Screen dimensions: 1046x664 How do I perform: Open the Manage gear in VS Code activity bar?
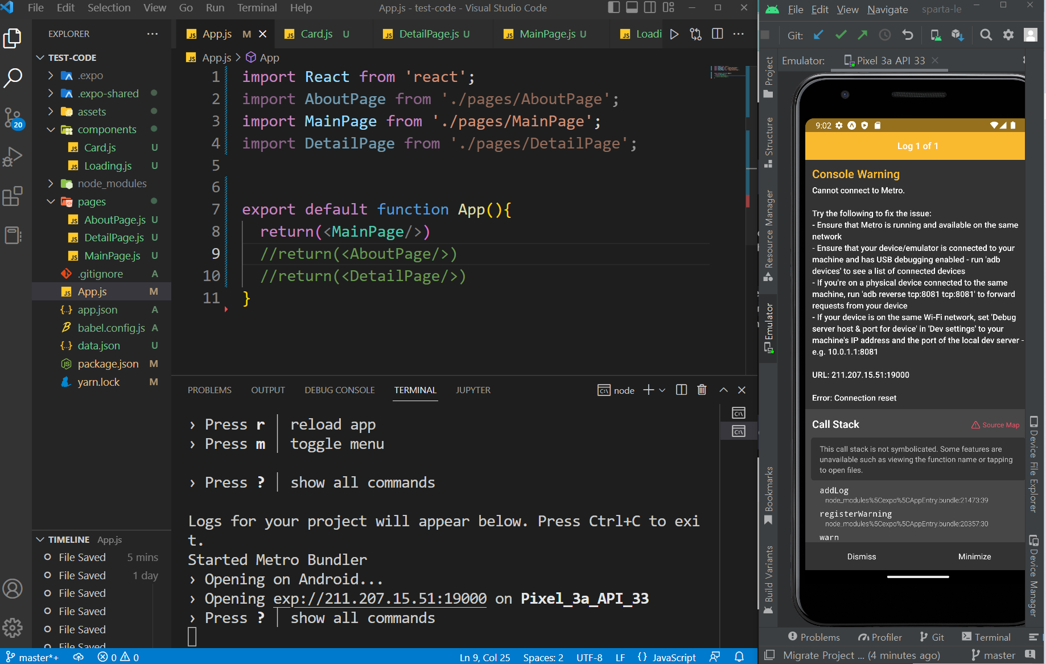[x=13, y=628]
